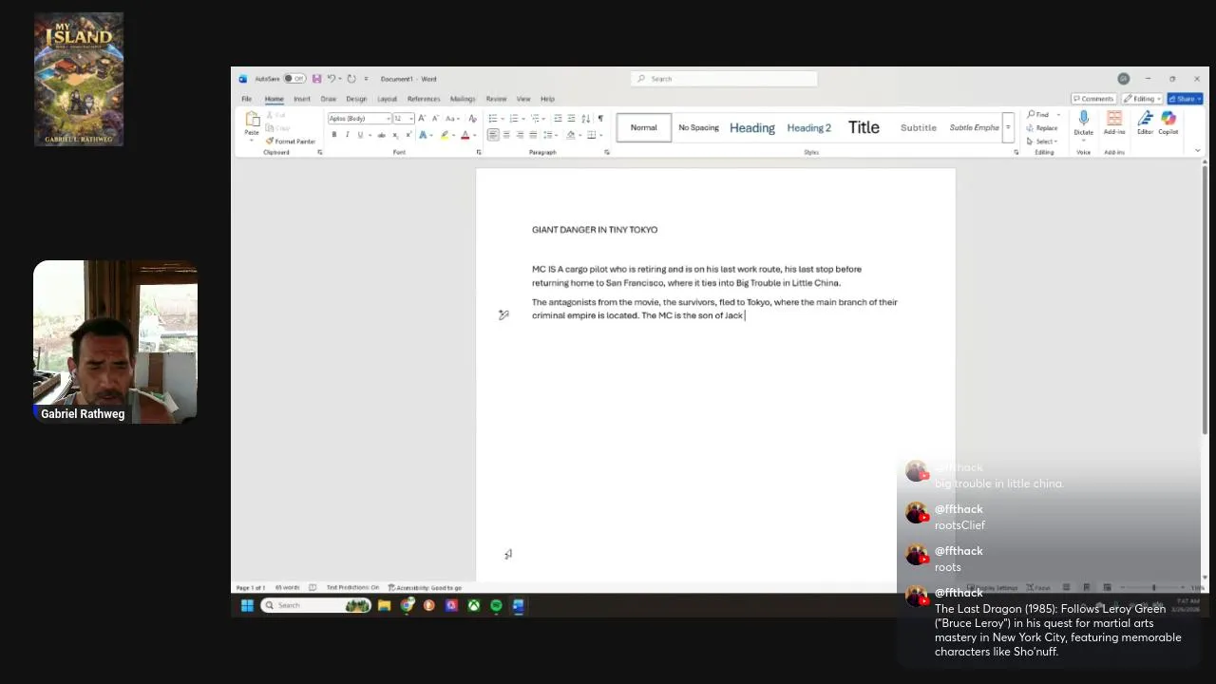
Task: Apply text effects and typography
Action: 423,135
